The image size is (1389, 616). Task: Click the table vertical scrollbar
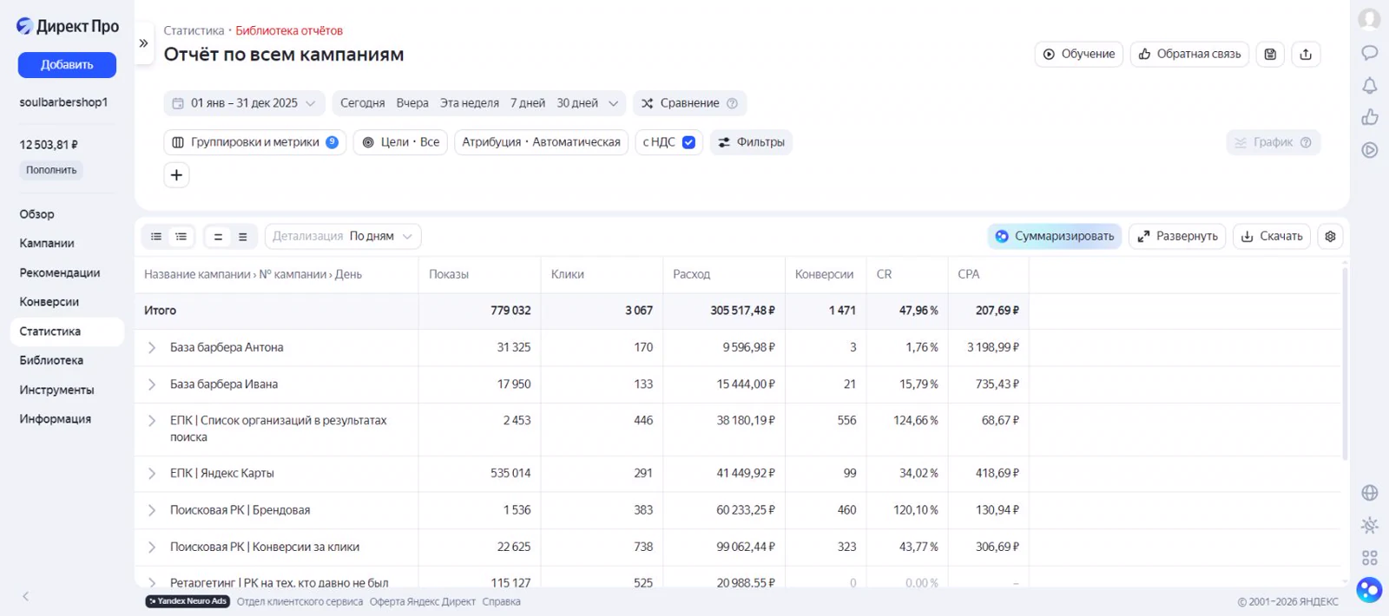coord(1345,364)
